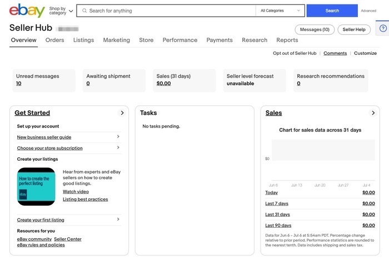Expand the Shop by category menu

(61, 11)
